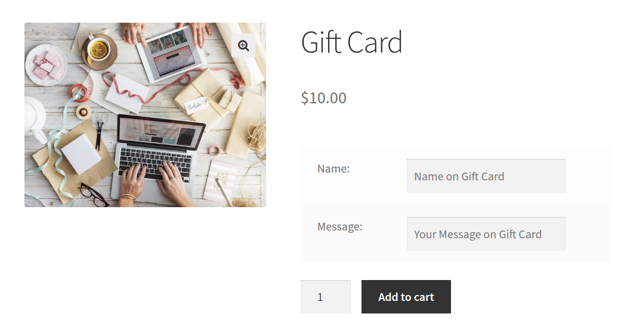This screenshot has width=621, height=326.
Task: Click the quantity box showing 1
Action: [326, 297]
